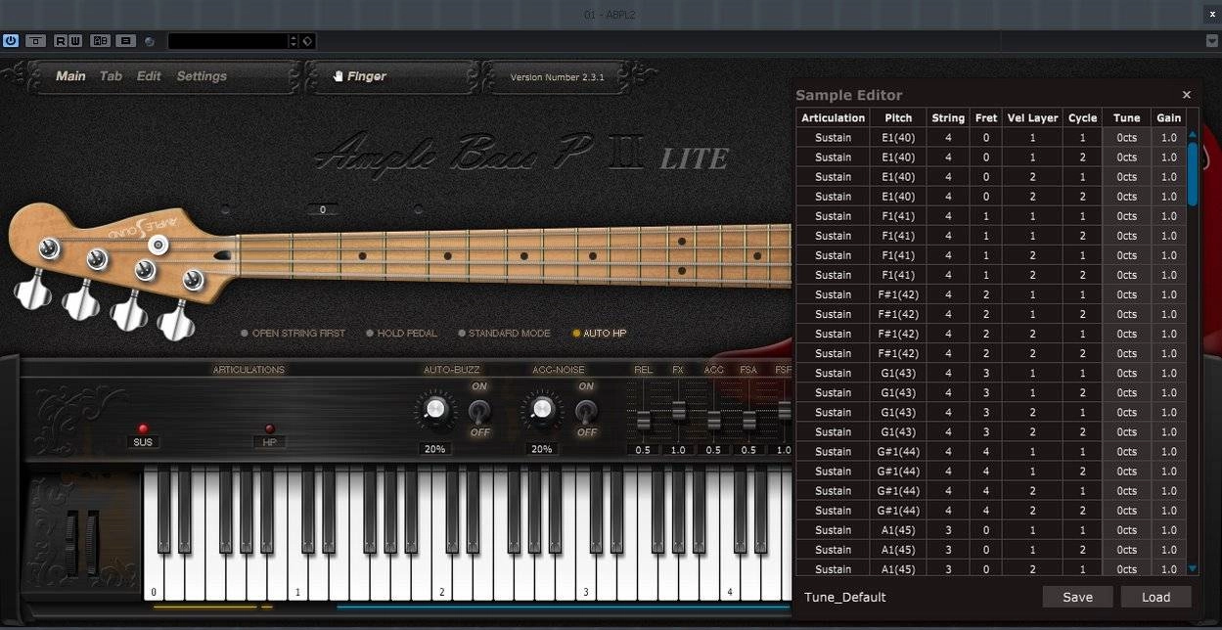Click the Save button in Sample Editor
The image size is (1222, 630).
point(1077,597)
